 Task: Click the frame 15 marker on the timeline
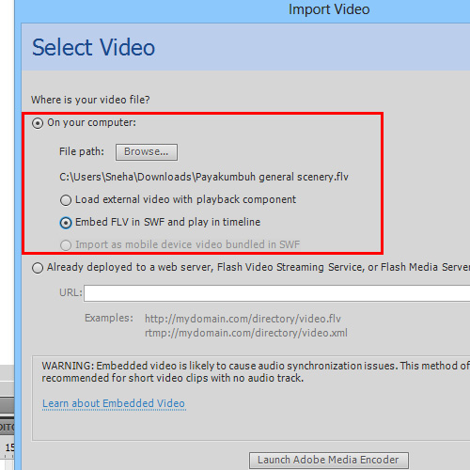9,447
